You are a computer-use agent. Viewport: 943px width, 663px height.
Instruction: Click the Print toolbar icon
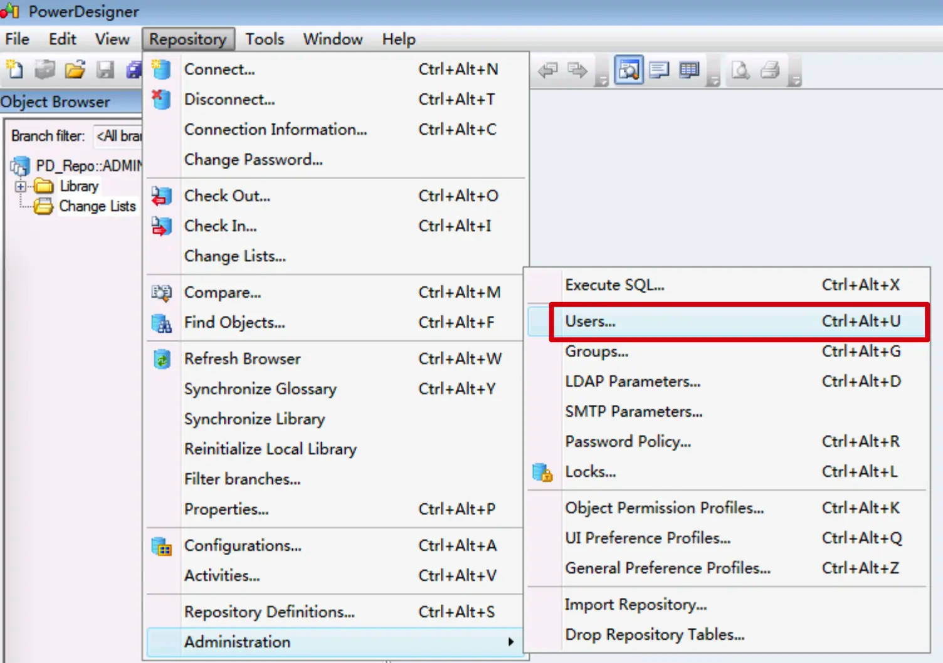click(770, 70)
